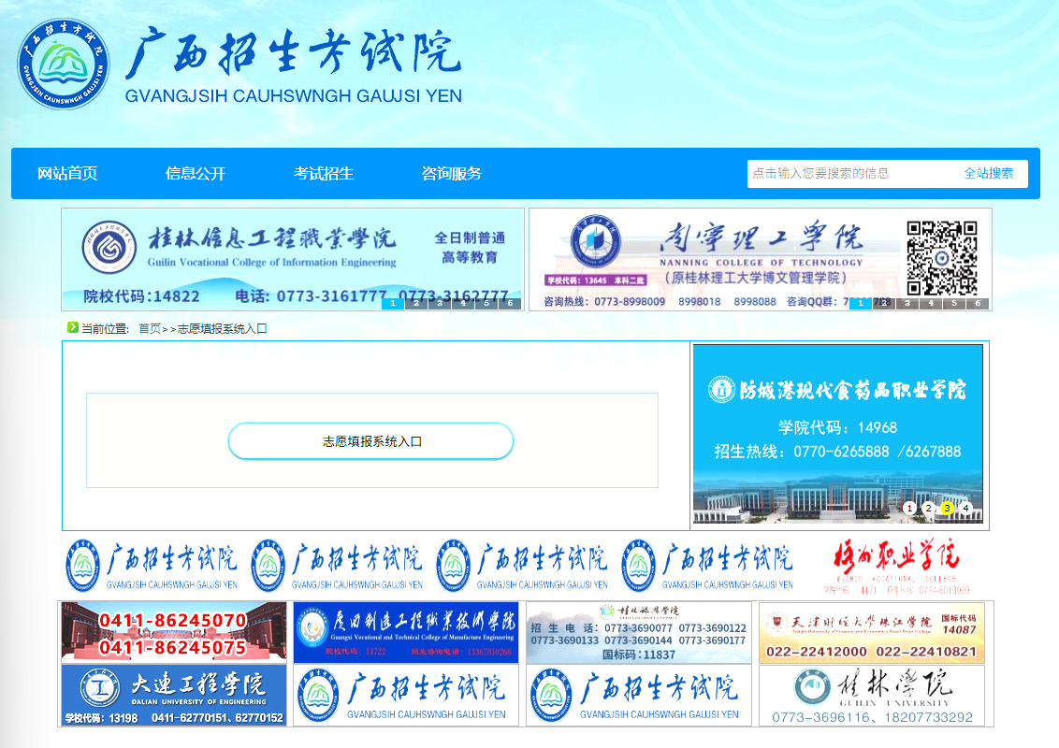Open the 咨询服务 menu item
The image size is (1059, 748).
click(x=452, y=174)
